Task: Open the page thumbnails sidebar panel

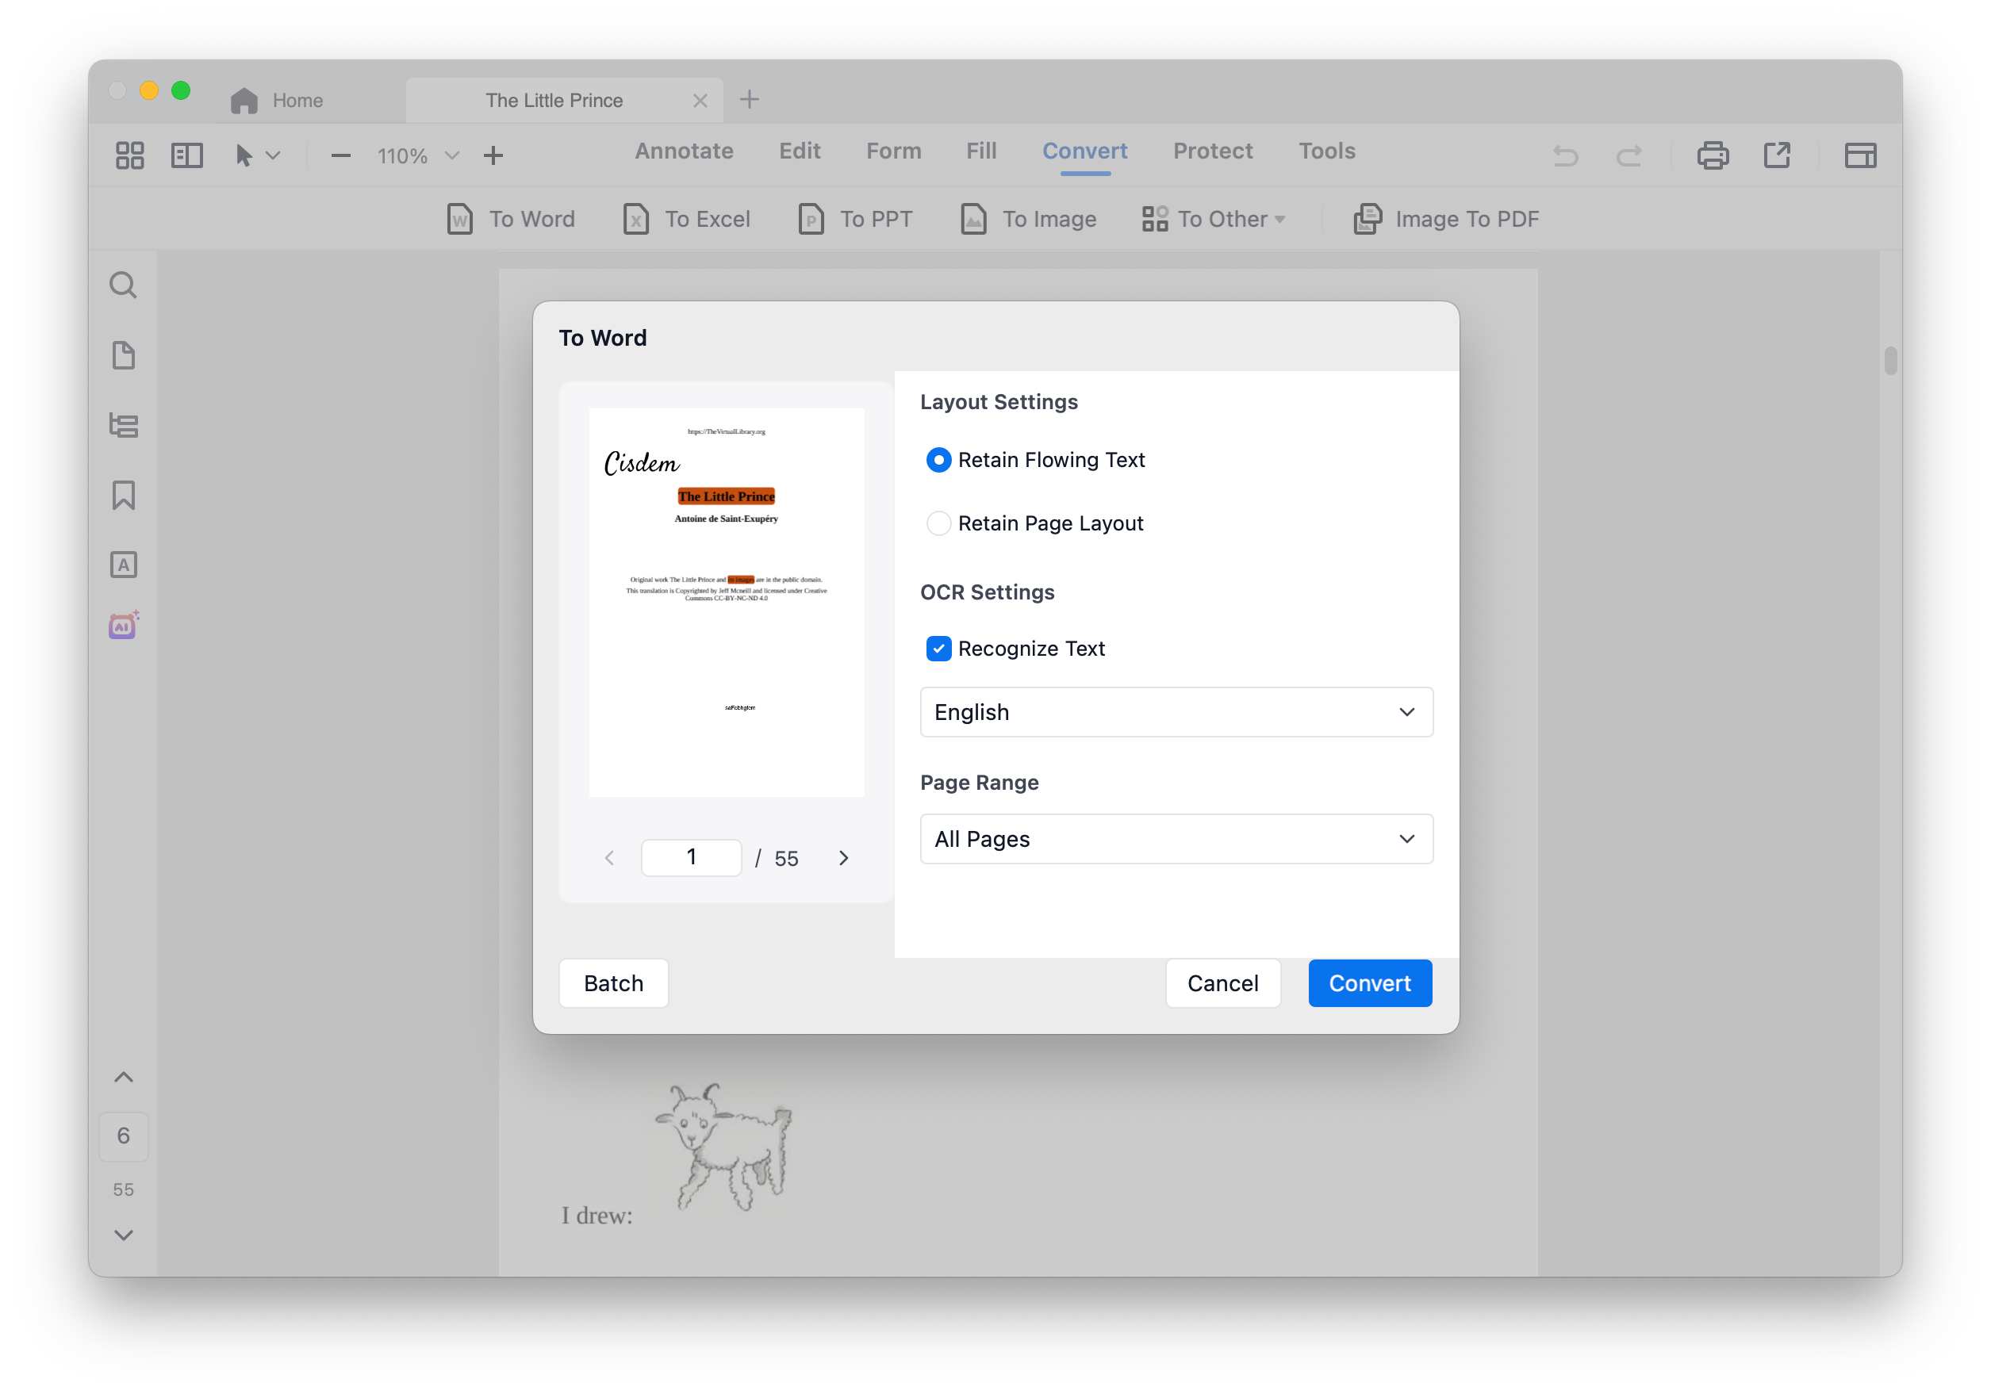Action: coord(123,355)
